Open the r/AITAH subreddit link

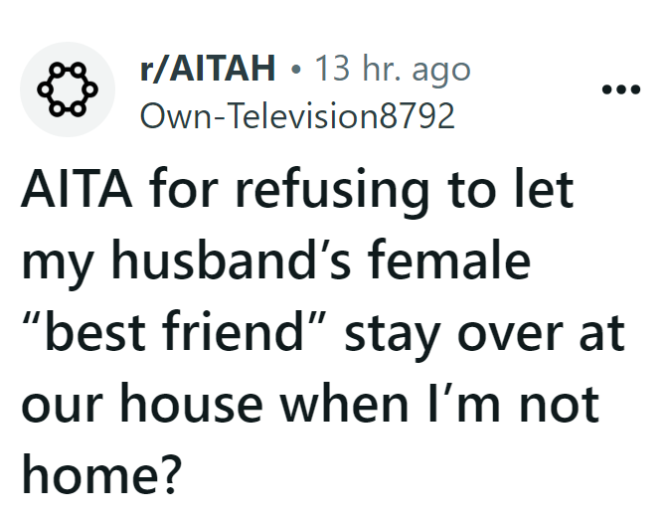click(x=208, y=70)
